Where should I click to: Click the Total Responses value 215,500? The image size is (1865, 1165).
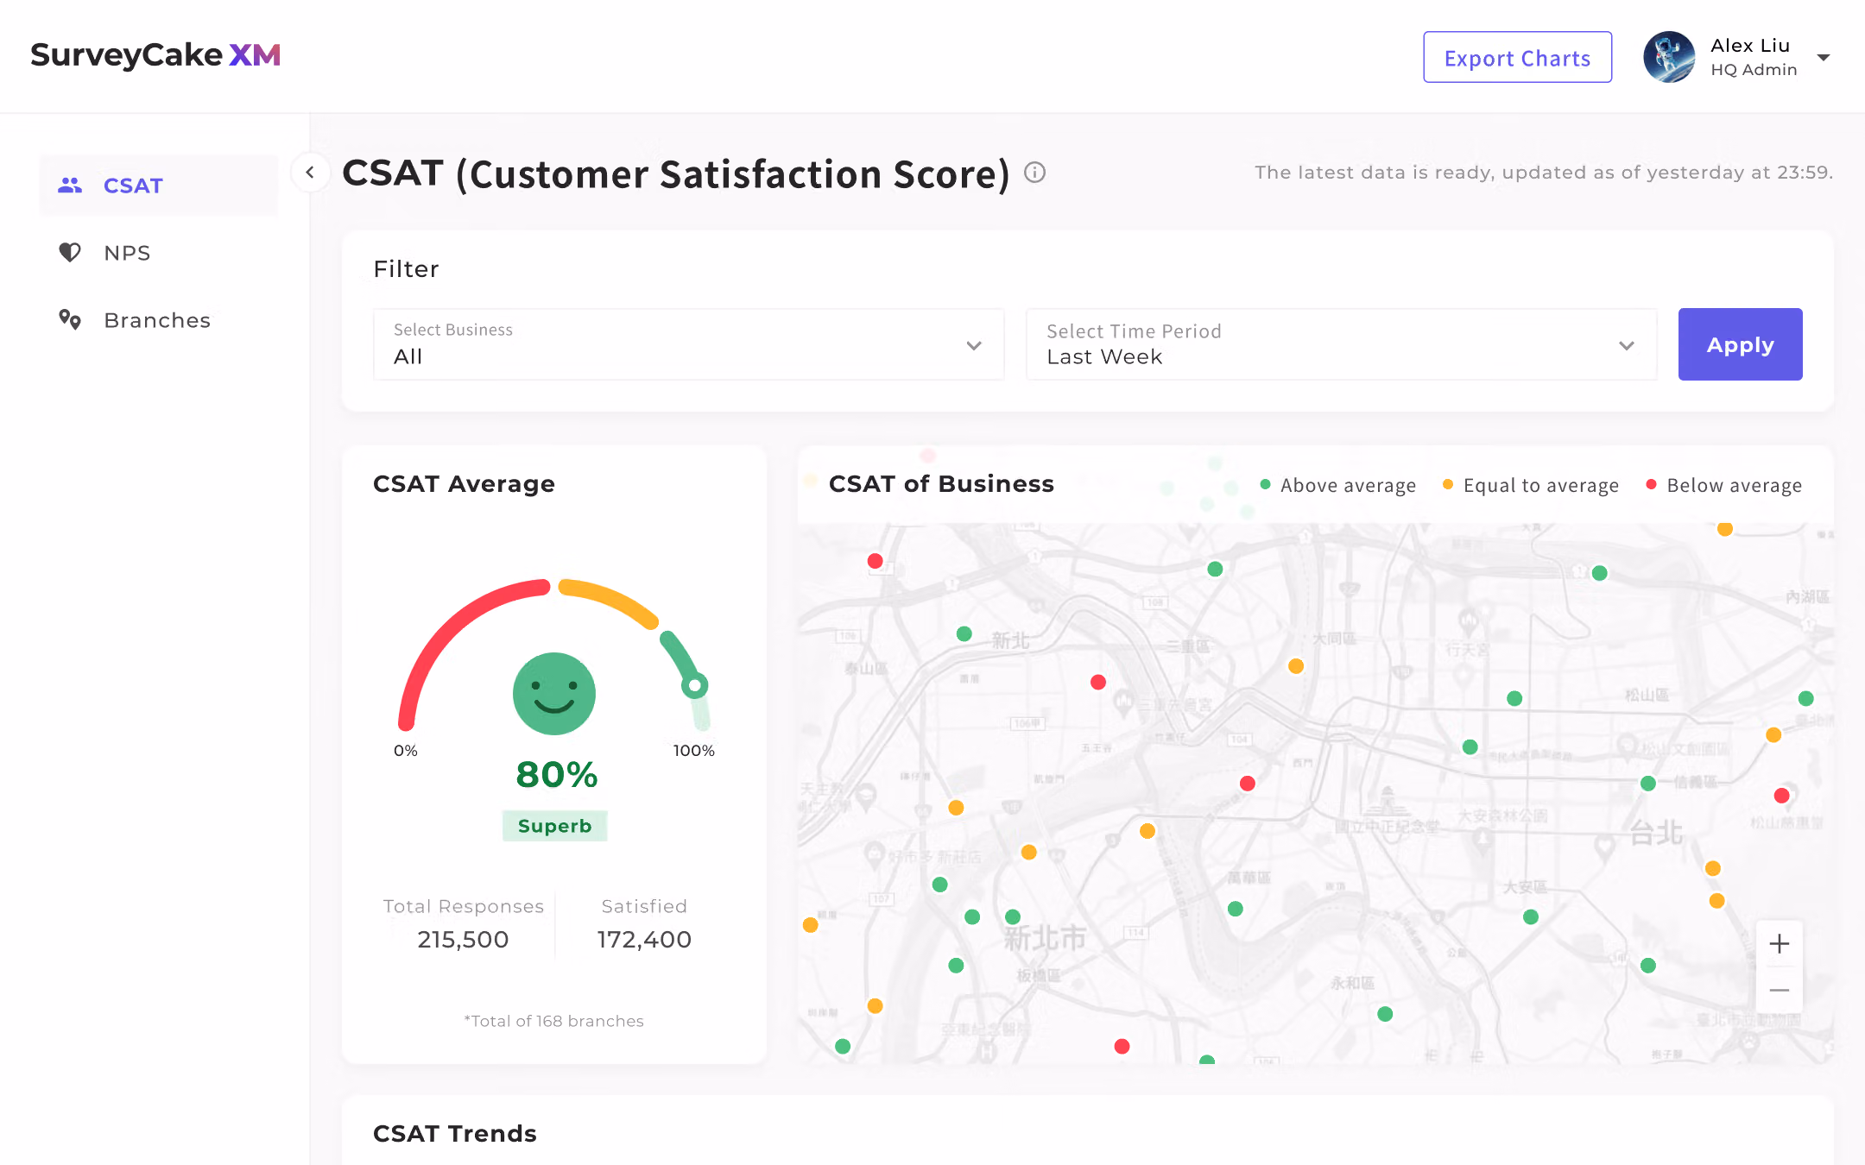(463, 940)
